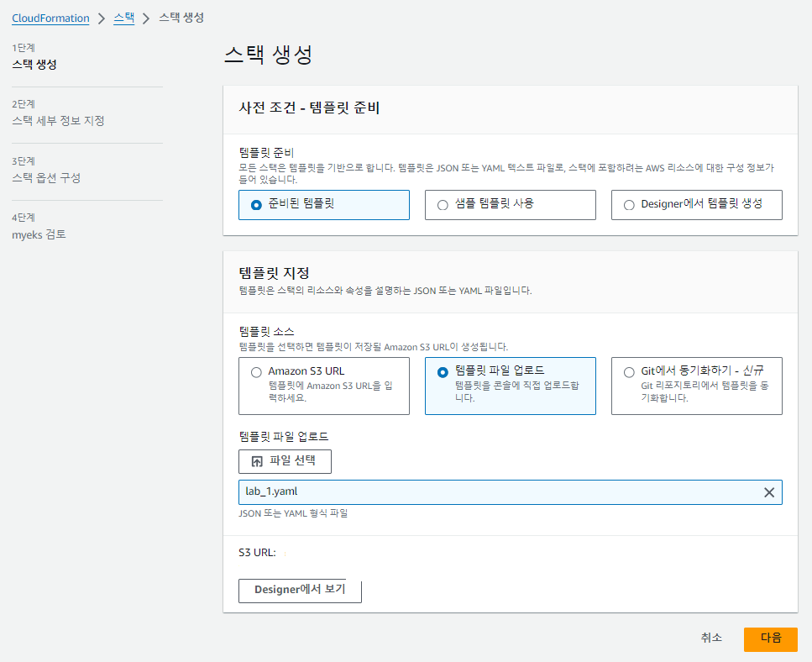Go to step 4 myeks 검토
Viewport: 812px width, 662px height.
pos(39,234)
